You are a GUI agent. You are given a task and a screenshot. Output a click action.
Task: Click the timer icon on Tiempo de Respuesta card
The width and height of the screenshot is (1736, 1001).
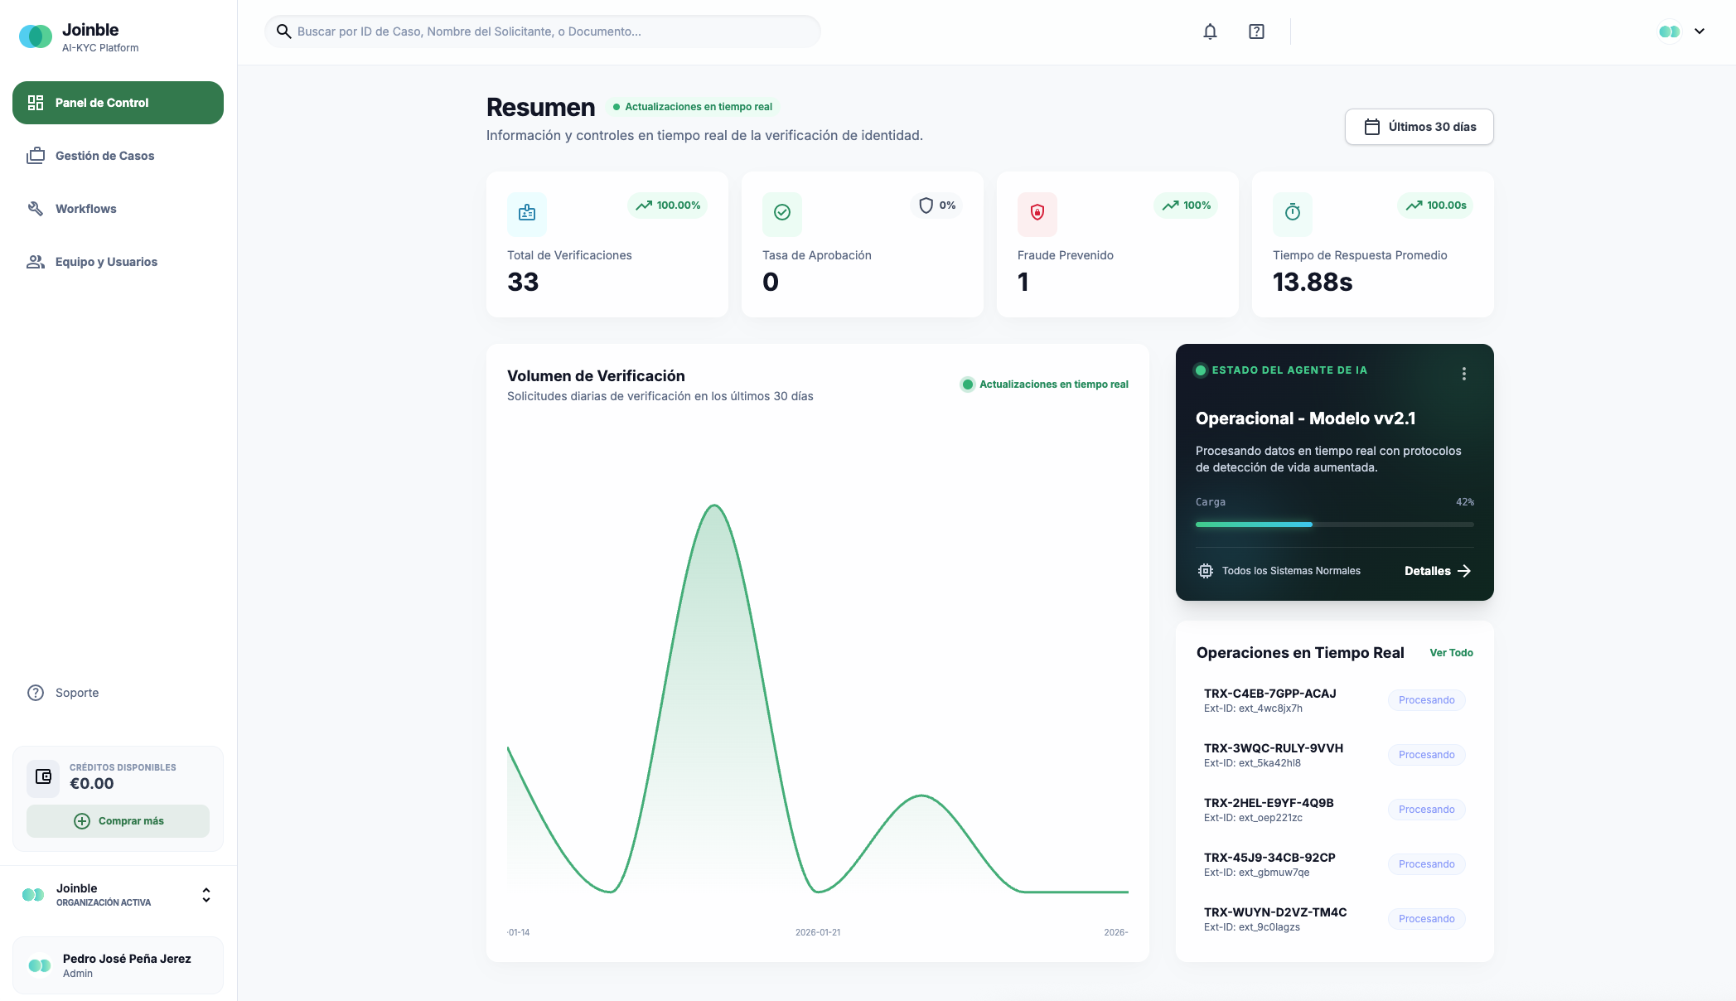point(1293,214)
